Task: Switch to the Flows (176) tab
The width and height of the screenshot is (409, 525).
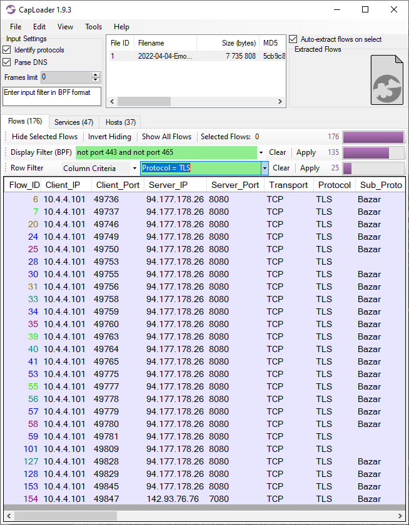Action: (x=25, y=121)
